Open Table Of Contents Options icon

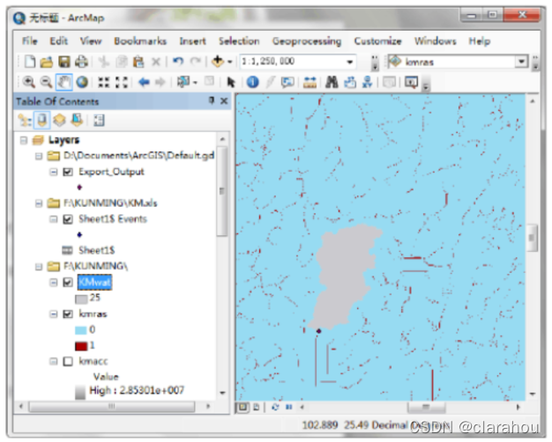99,121
